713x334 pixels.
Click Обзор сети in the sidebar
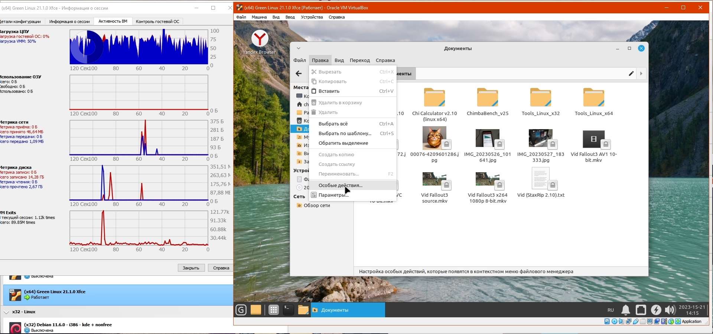pyautogui.click(x=316, y=206)
